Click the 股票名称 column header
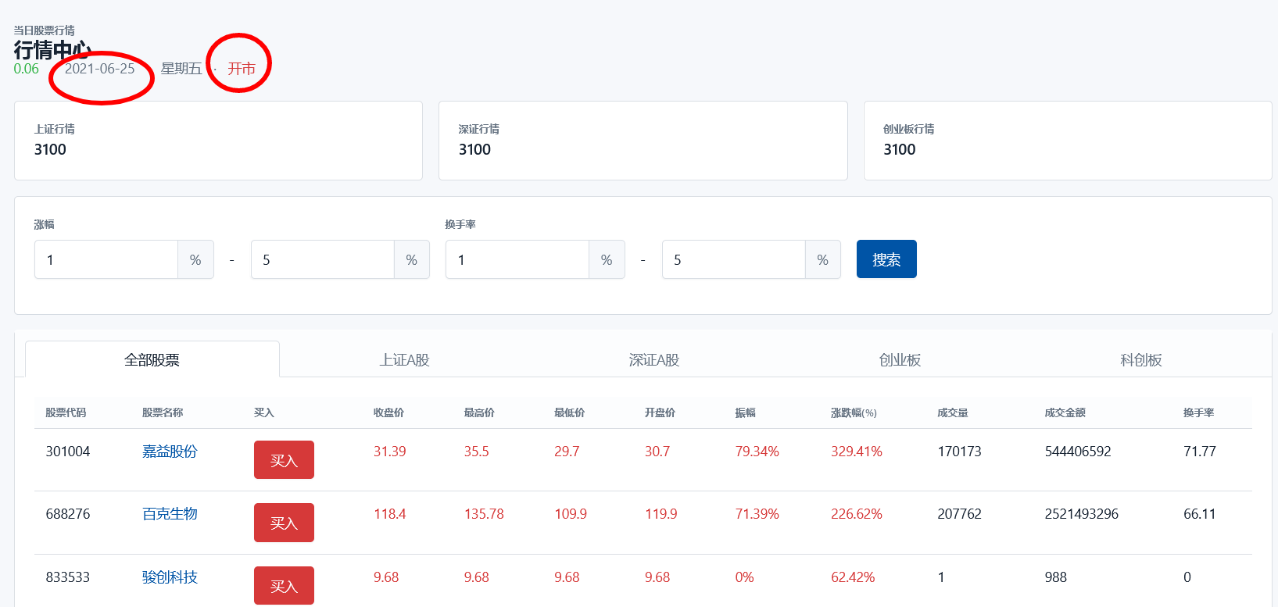Image resolution: width=1278 pixels, height=607 pixels. pos(163,412)
